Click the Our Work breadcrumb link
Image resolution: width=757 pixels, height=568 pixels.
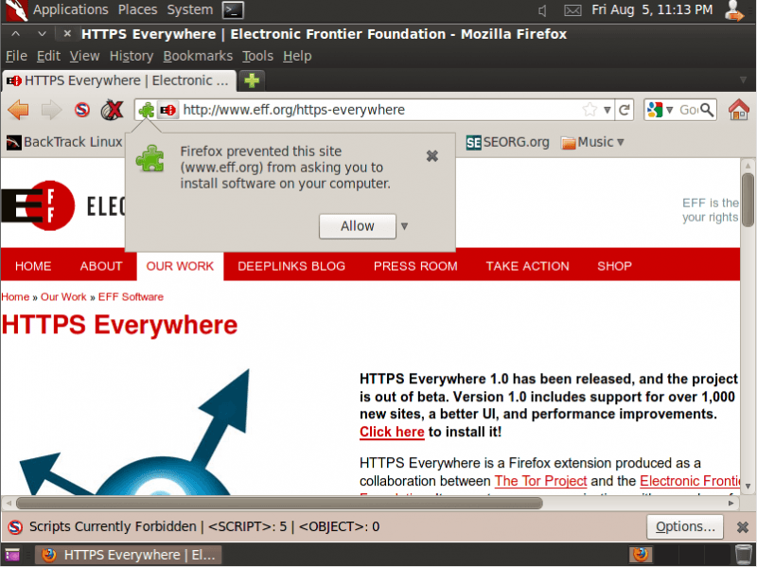pyautogui.click(x=63, y=297)
